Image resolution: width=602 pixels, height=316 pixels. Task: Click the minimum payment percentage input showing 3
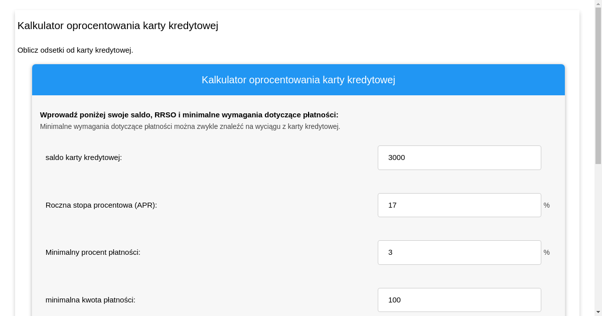coord(459,252)
